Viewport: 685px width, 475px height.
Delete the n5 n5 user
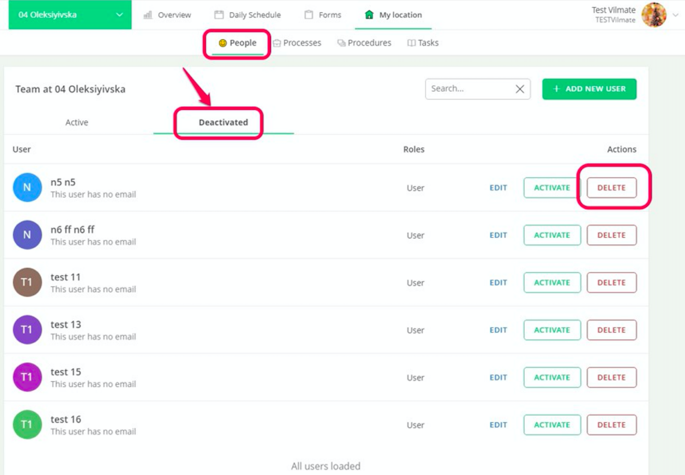(x=611, y=188)
